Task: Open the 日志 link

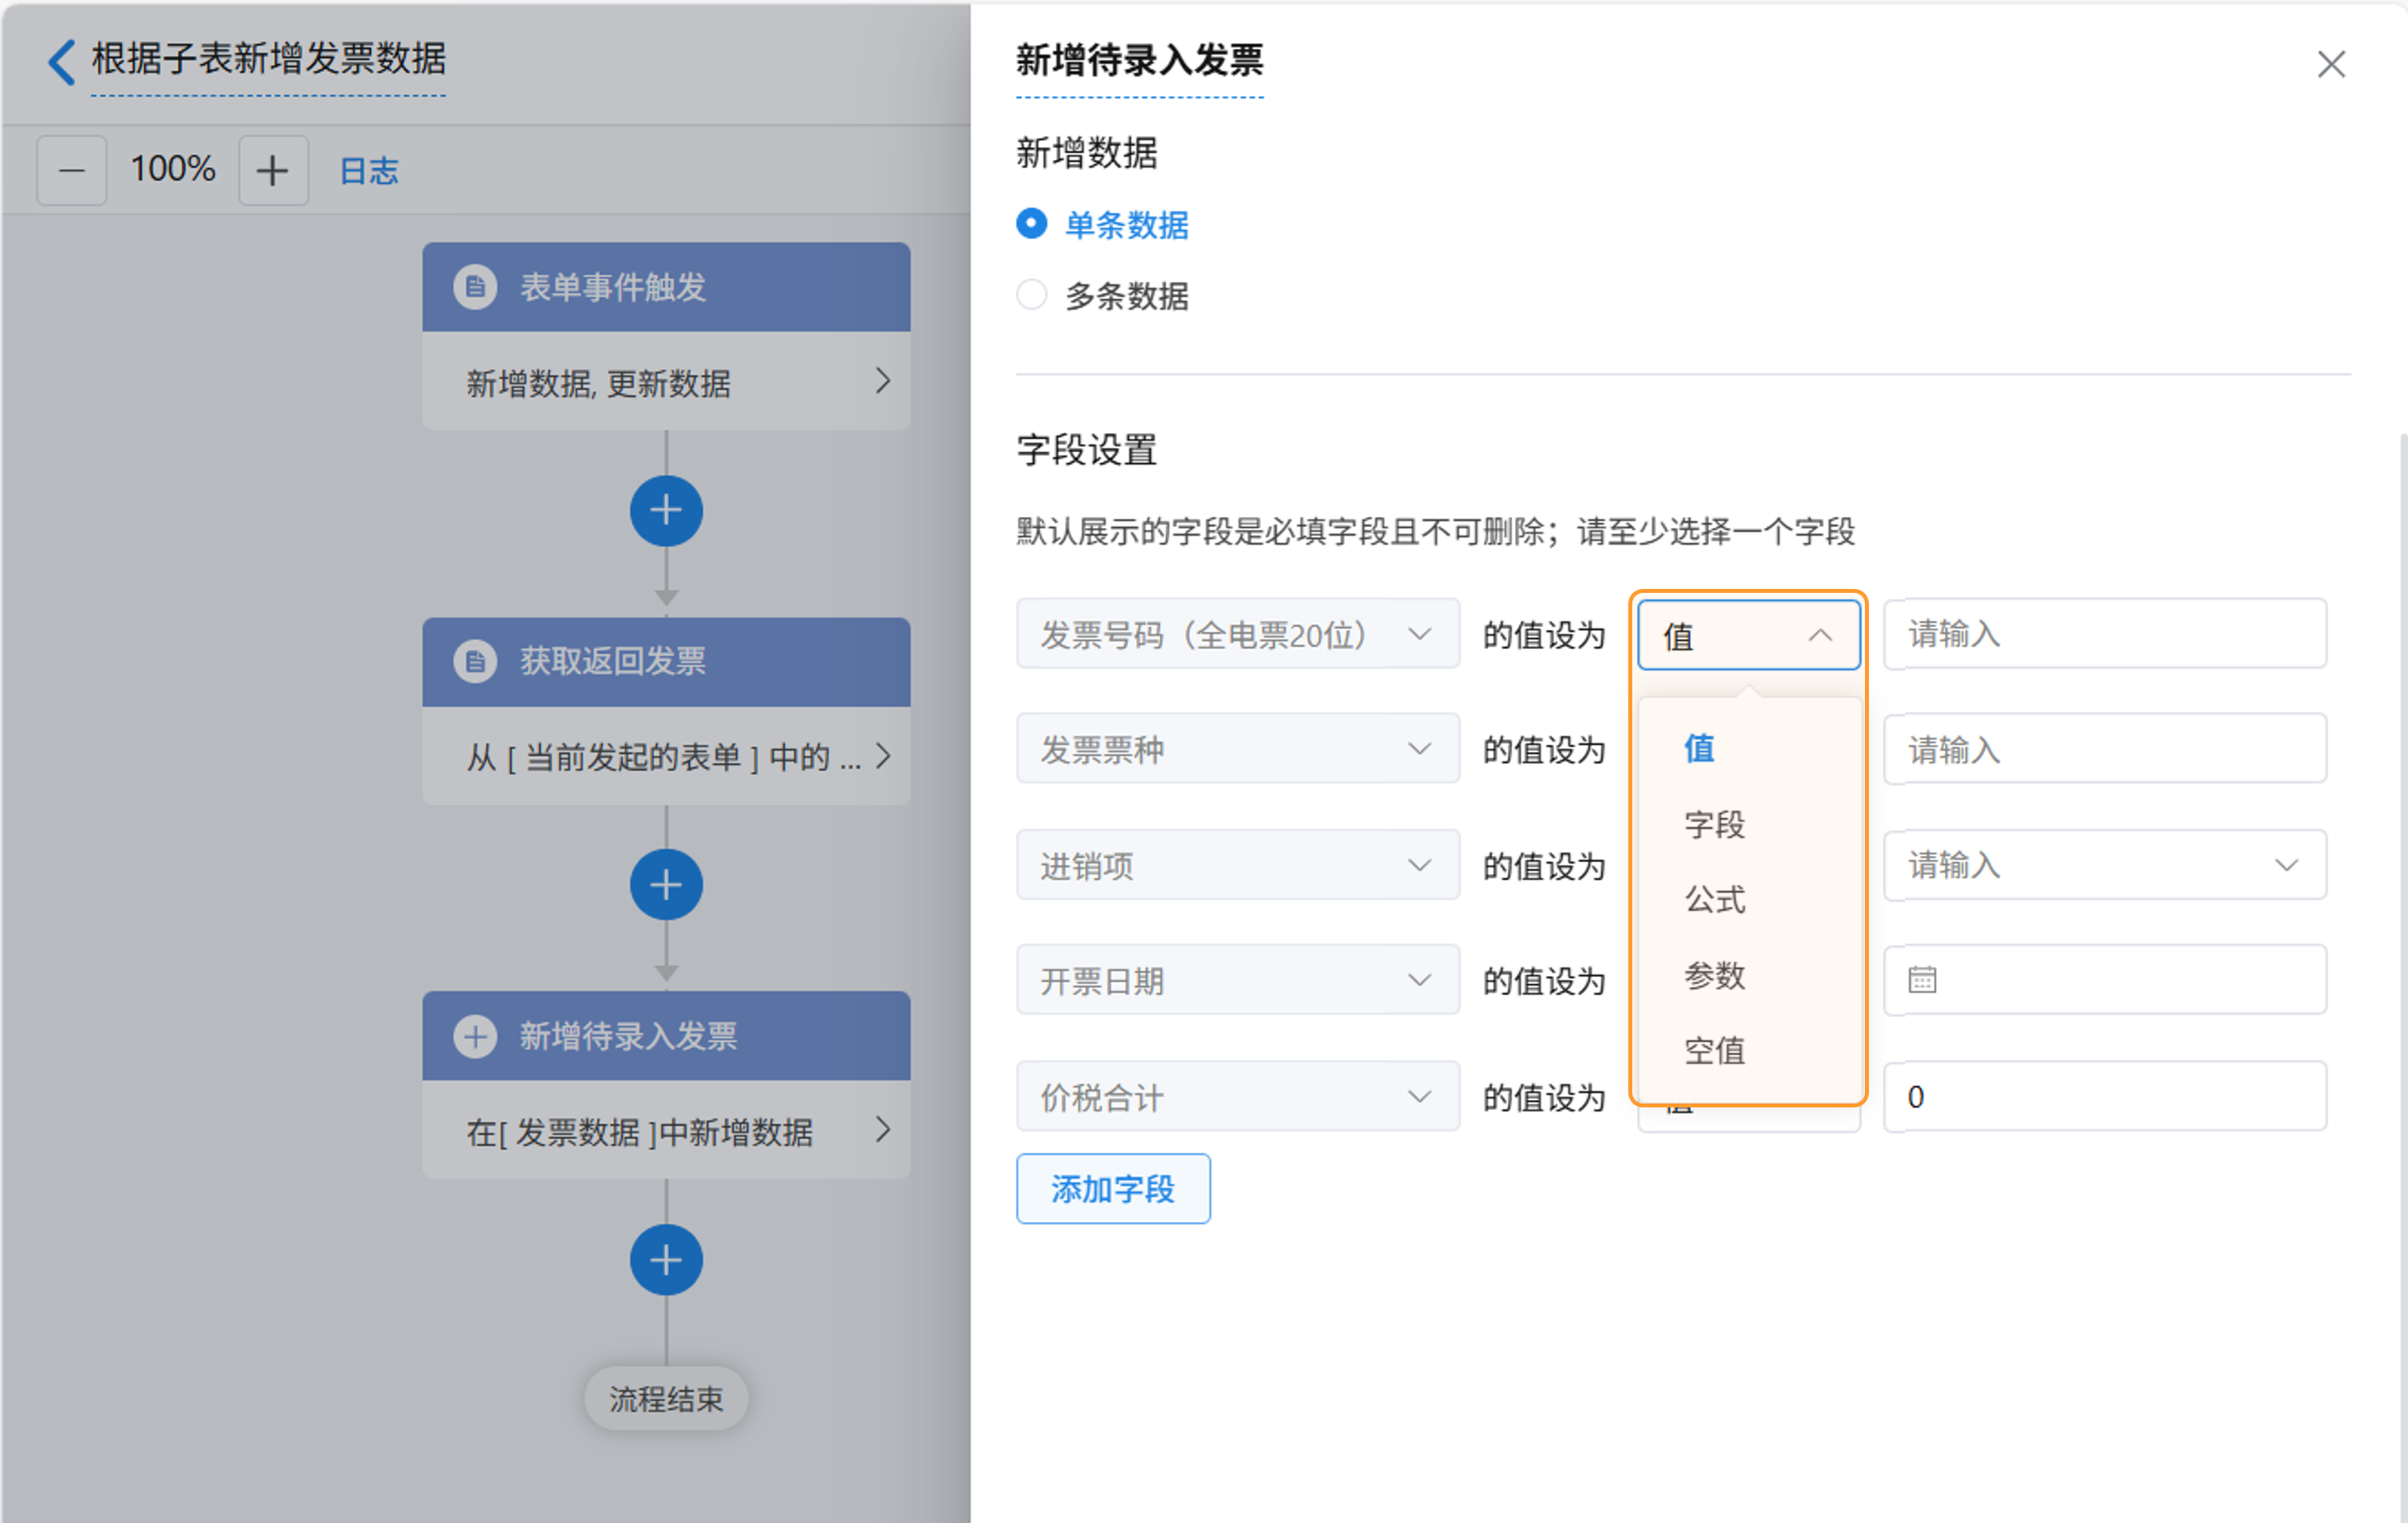Action: (369, 171)
